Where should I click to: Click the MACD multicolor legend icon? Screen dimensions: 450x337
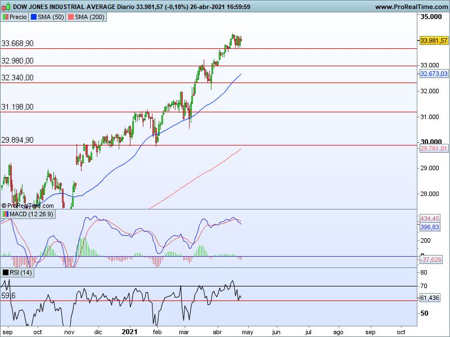6,214
